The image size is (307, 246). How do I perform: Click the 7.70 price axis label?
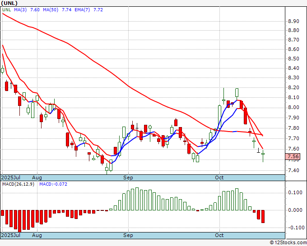293,138
